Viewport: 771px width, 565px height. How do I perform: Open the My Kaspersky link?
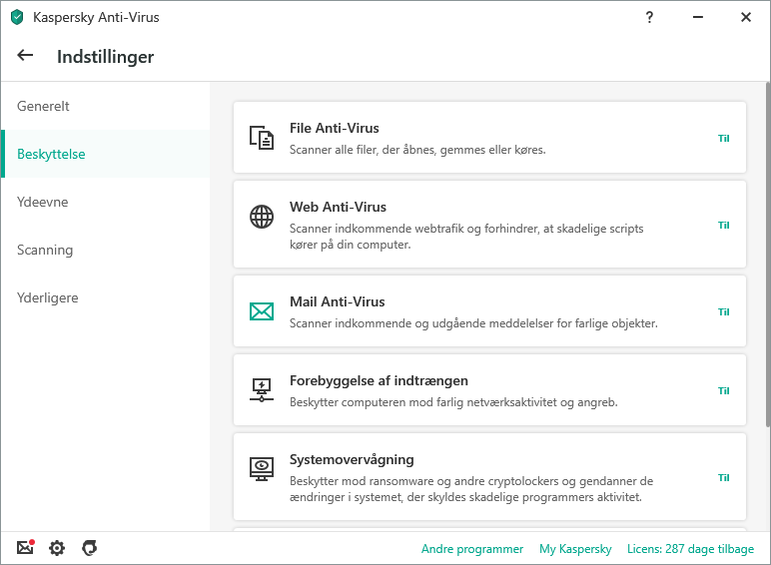pos(575,549)
